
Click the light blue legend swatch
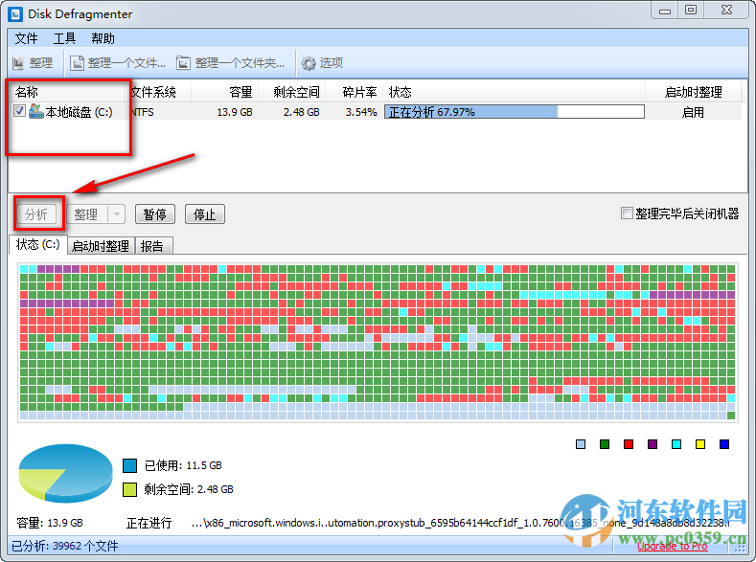pos(581,444)
